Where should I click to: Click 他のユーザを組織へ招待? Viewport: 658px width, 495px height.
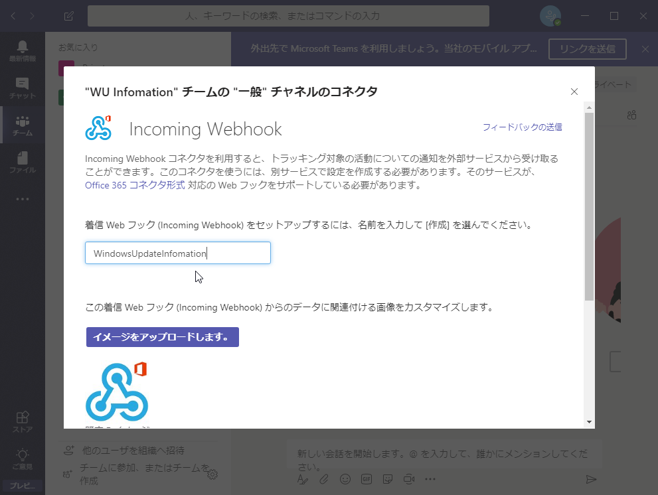[133, 451]
